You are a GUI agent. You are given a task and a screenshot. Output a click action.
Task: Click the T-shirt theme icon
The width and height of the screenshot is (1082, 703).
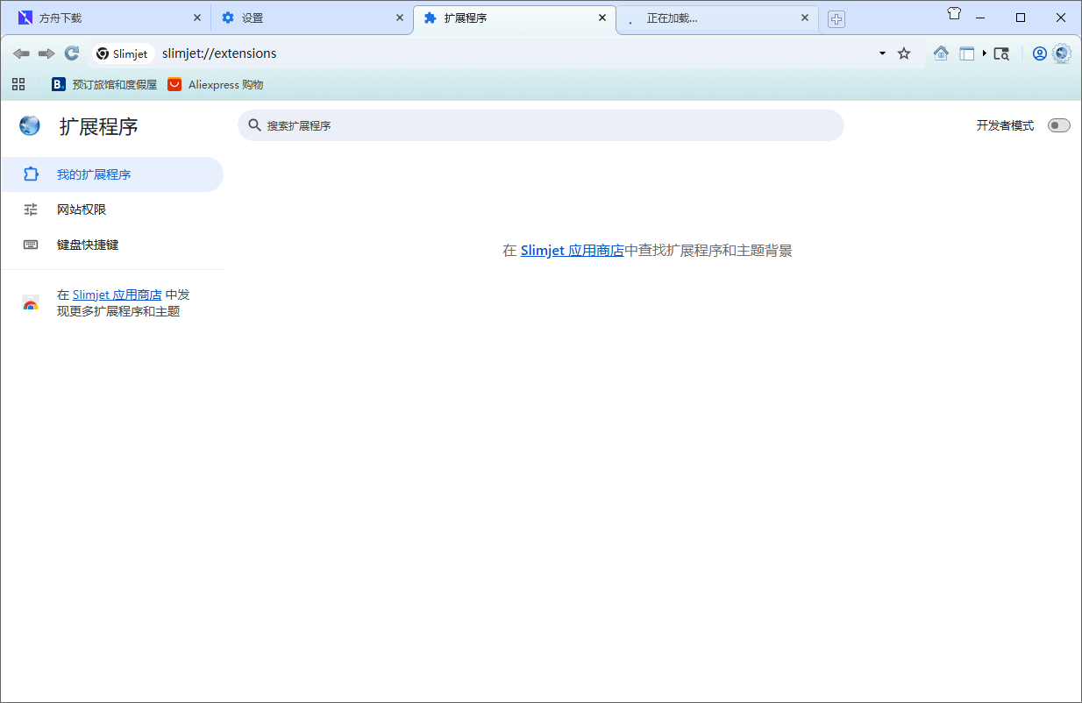[x=955, y=14]
